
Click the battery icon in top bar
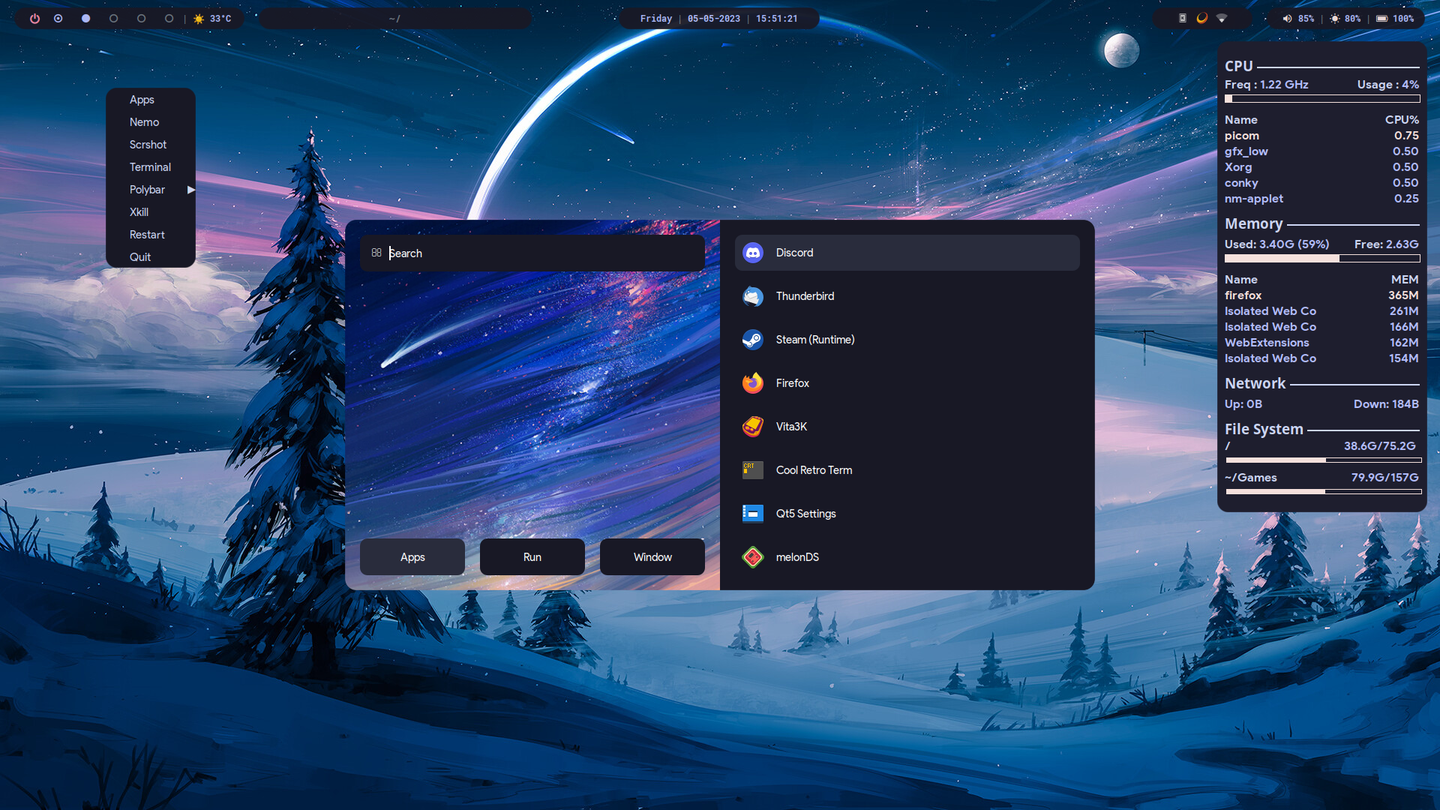[x=1382, y=19]
